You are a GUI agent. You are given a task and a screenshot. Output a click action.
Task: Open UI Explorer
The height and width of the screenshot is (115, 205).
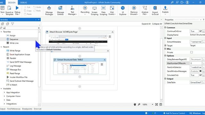pyautogui.click(x=123, y=11)
